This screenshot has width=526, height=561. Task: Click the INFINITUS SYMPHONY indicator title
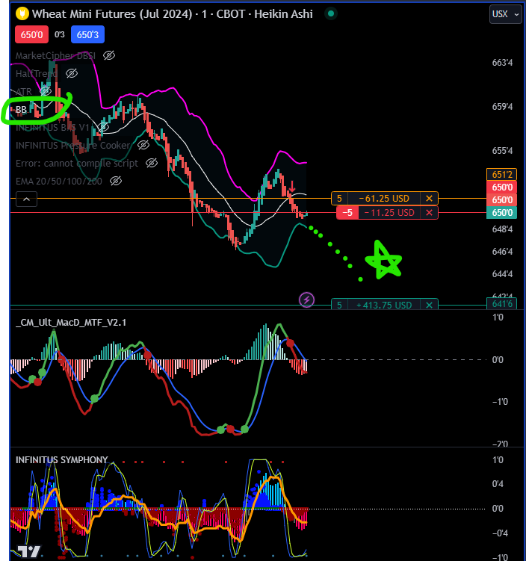pos(61,459)
